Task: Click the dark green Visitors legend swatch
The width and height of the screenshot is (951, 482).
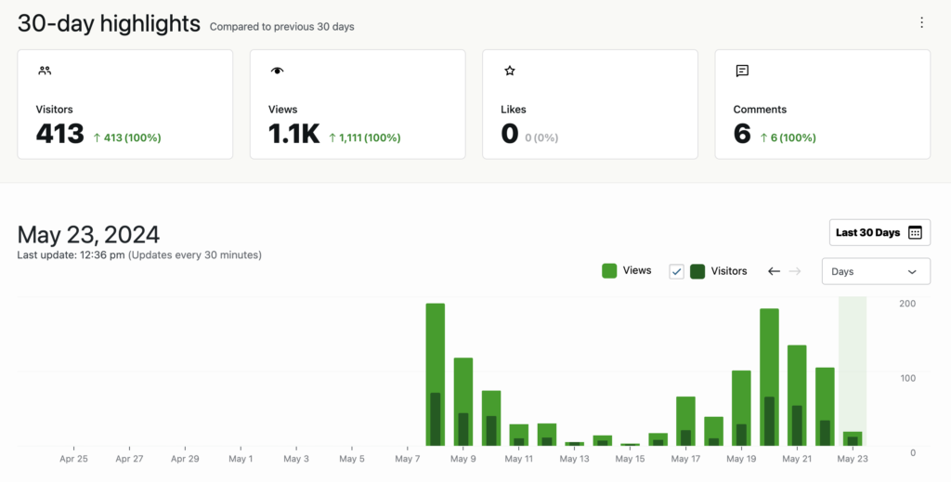Action: [x=697, y=271]
